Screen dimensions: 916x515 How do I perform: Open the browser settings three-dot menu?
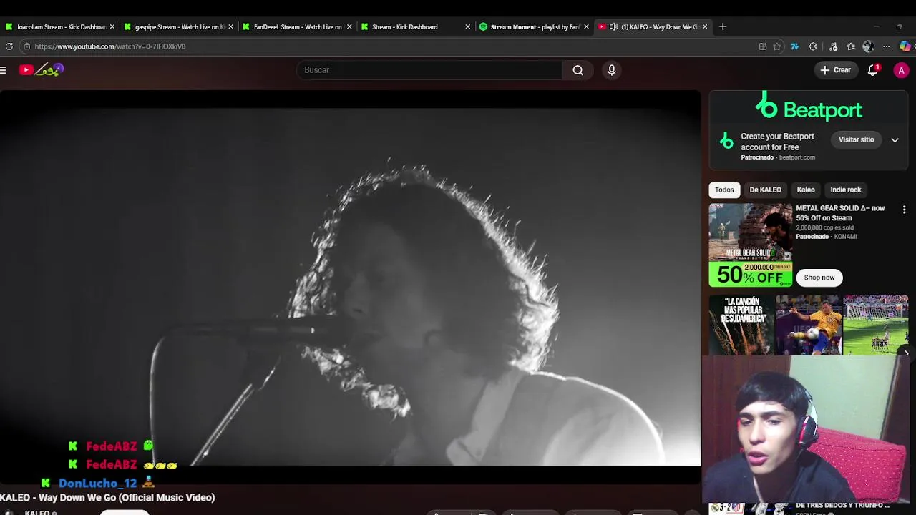[886, 46]
